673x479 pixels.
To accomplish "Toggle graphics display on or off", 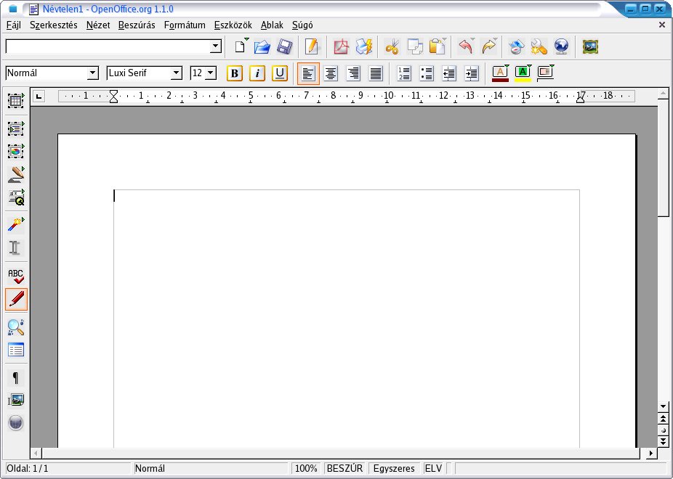I will [16, 400].
